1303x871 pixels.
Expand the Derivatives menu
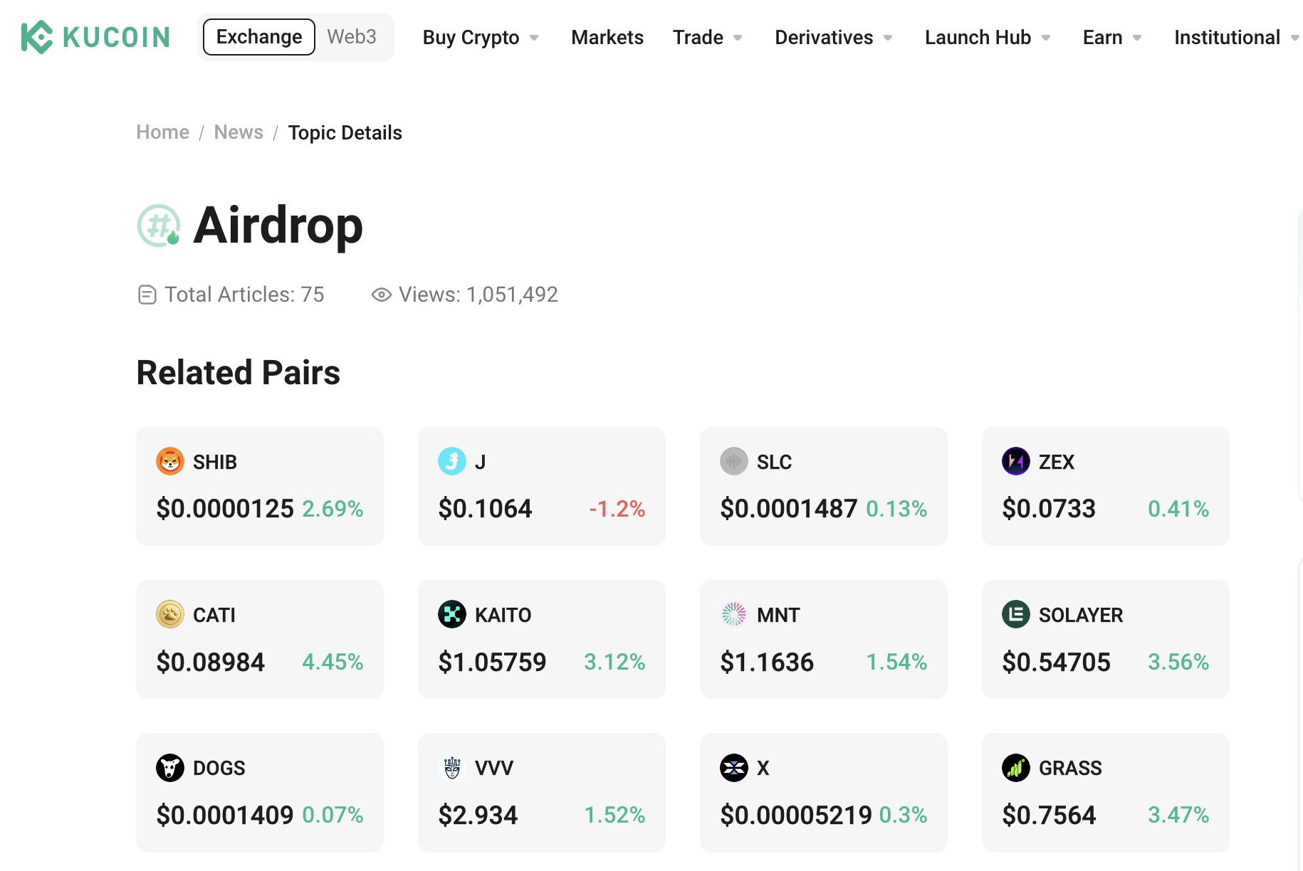click(833, 38)
